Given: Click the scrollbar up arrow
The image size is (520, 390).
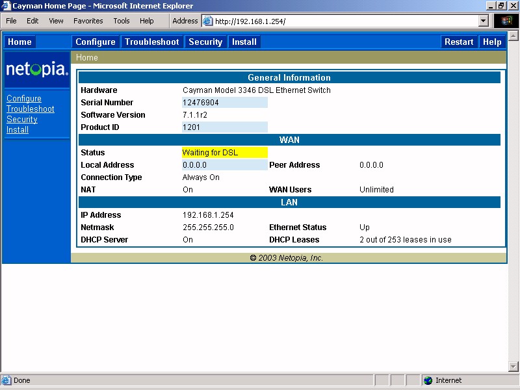Looking at the screenshot, I should 513,36.
